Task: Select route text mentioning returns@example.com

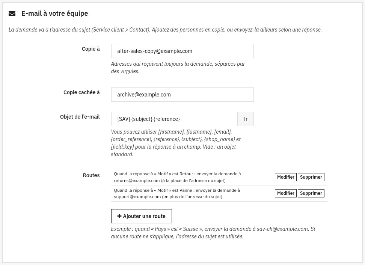Action: click(177, 177)
